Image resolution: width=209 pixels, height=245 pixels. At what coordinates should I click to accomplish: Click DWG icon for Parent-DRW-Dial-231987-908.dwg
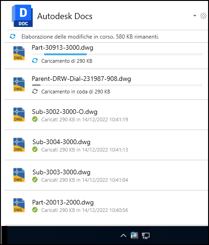pos(19,84)
